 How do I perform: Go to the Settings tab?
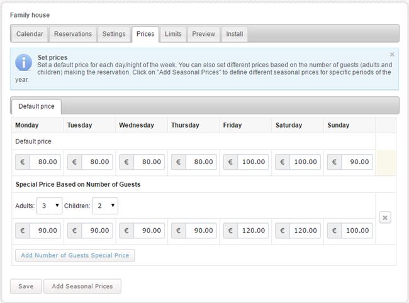[114, 34]
